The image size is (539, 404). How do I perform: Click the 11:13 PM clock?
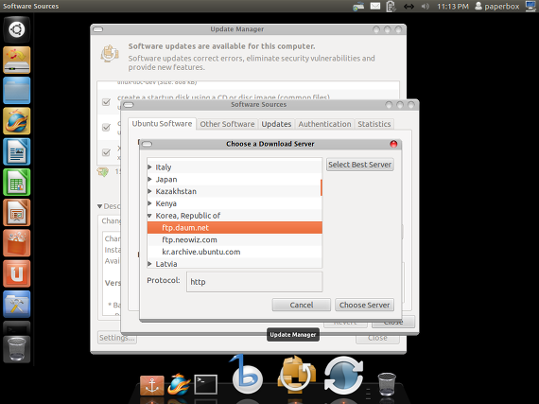[453, 7]
